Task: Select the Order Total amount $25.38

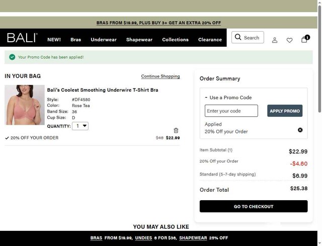Action: point(299,189)
